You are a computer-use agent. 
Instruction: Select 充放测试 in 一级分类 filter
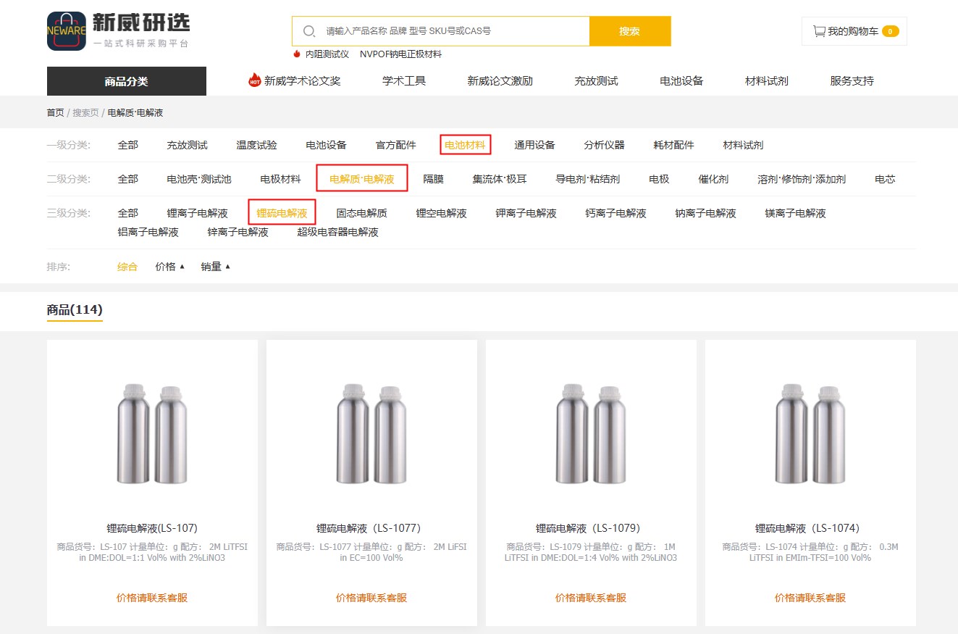pyautogui.click(x=187, y=145)
